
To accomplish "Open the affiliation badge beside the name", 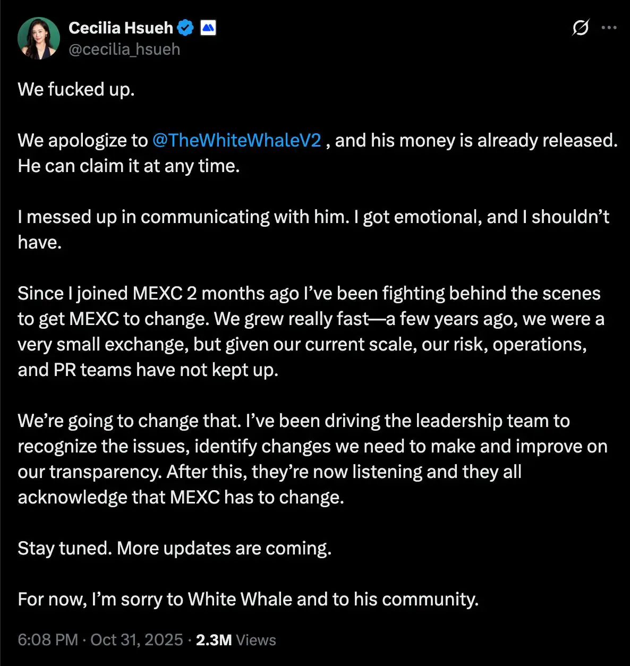I will click(x=208, y=28).
